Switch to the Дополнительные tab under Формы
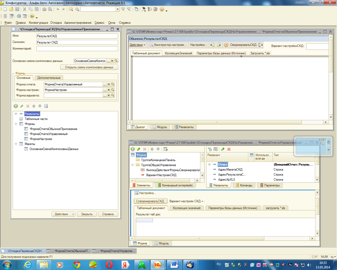 point(49,78)
